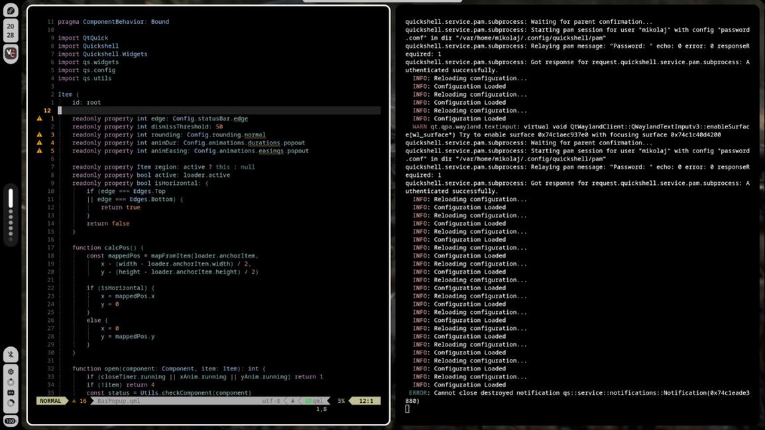Viewport: 765px width, 430px height.
Task: Select BarPopup.qml filename in statusline
Action: click(x=119, y=401)
